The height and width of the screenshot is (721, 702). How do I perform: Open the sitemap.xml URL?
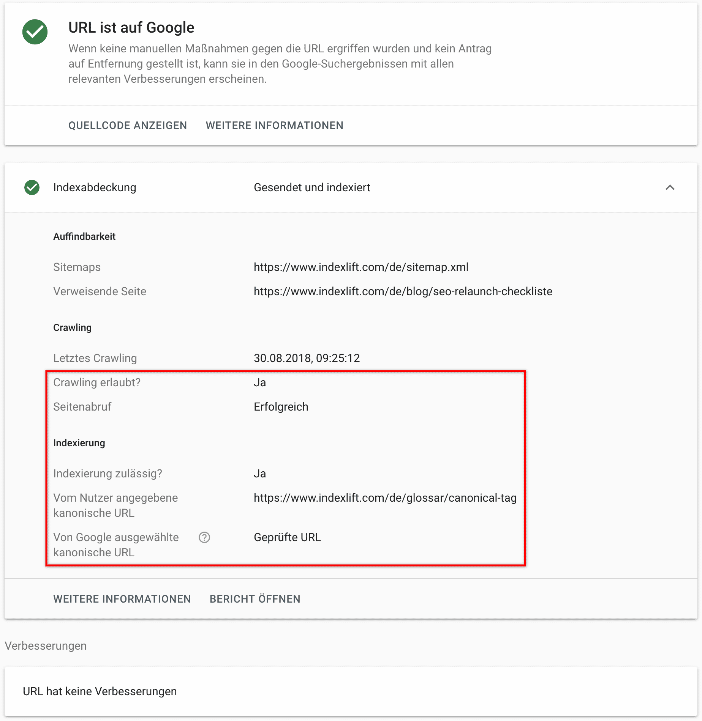coord(361,267)
